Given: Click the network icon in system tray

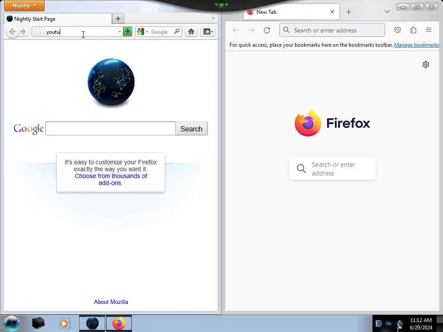Looking at the screenshot, I should pos(399,324).
